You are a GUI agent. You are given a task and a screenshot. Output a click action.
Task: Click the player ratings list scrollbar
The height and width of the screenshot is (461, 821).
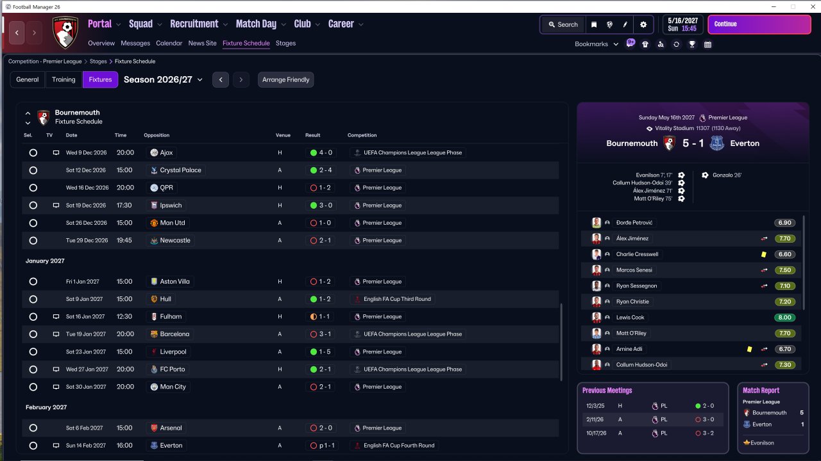coord(803,263)
